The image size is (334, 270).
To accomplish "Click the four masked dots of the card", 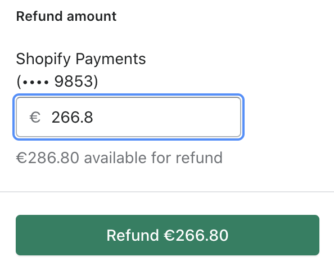I will point(35,82).
